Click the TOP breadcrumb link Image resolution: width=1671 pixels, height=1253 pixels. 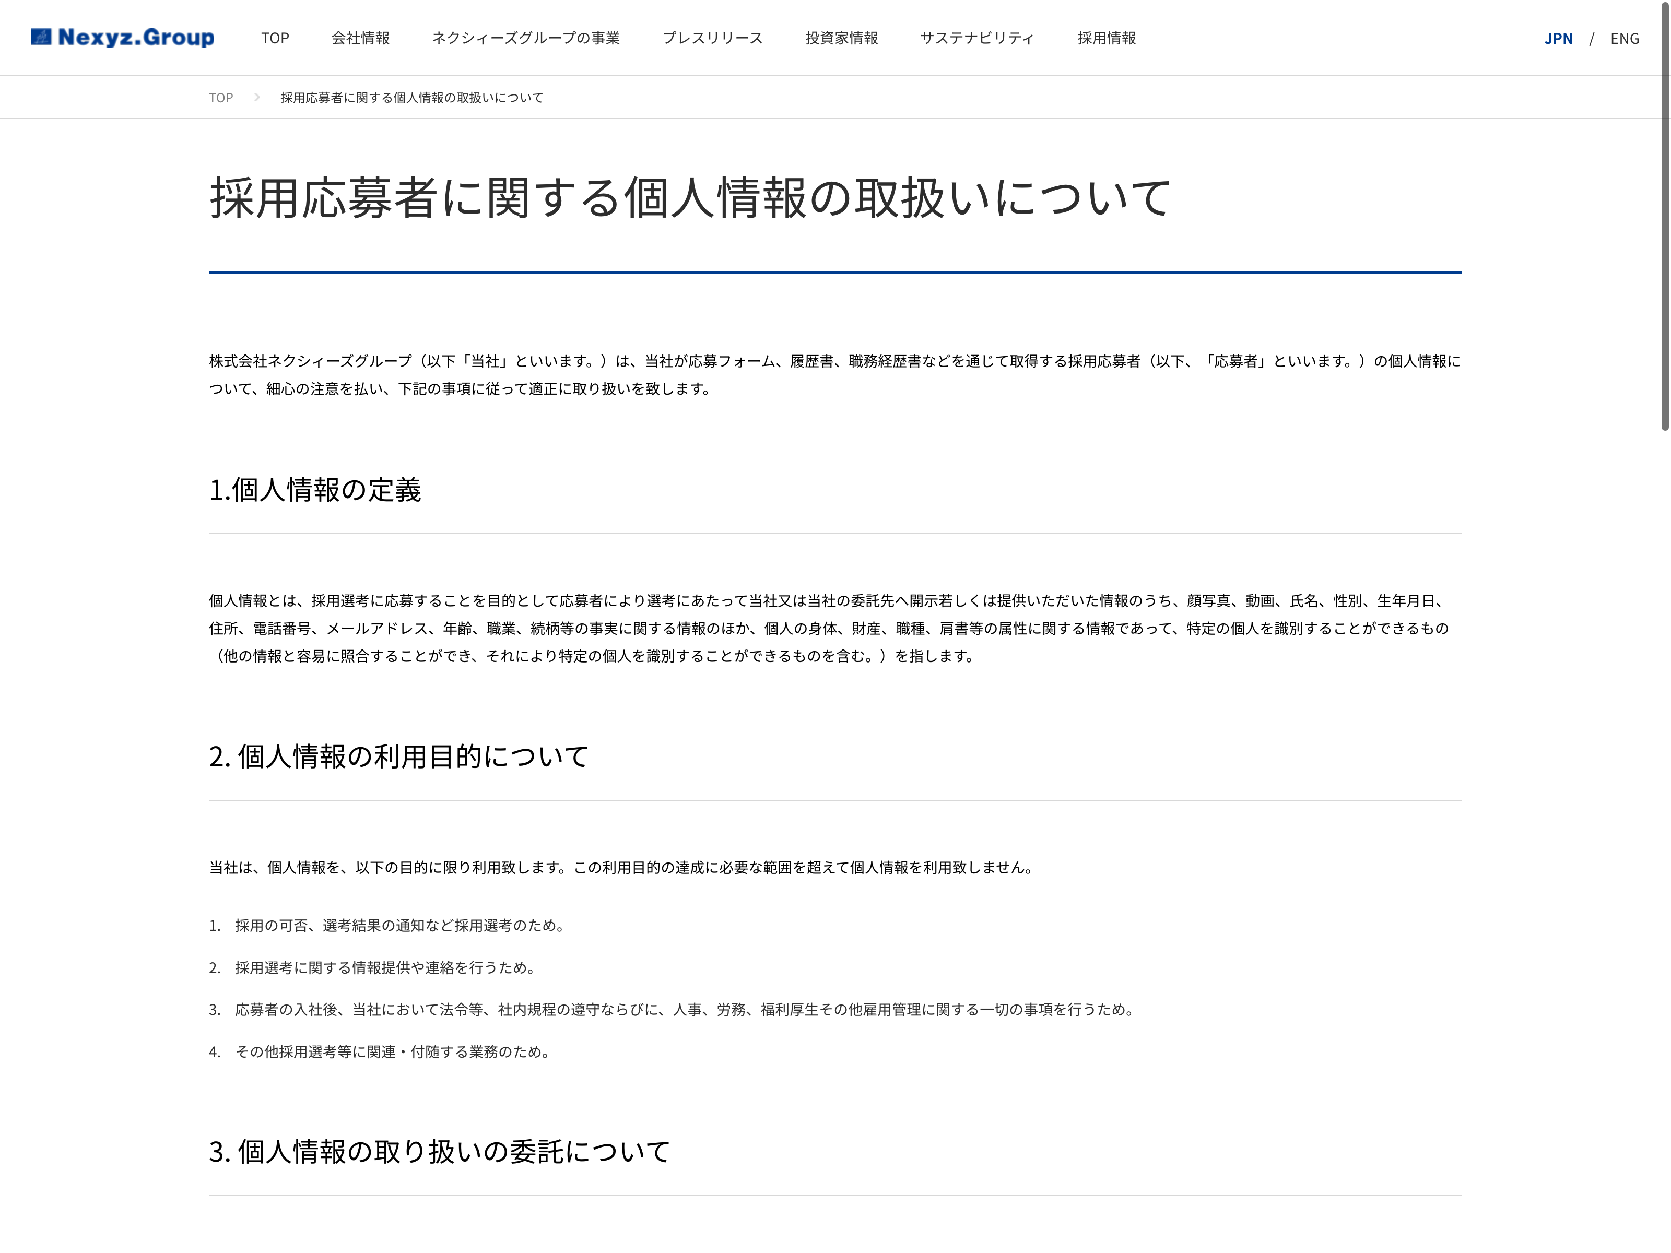coord(220,98)
